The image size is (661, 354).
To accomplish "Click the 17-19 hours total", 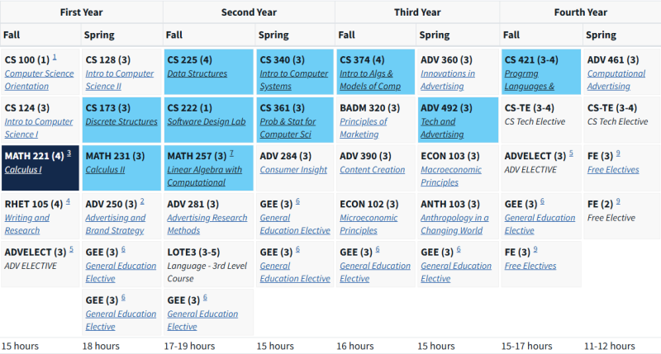I will point(189,346).
